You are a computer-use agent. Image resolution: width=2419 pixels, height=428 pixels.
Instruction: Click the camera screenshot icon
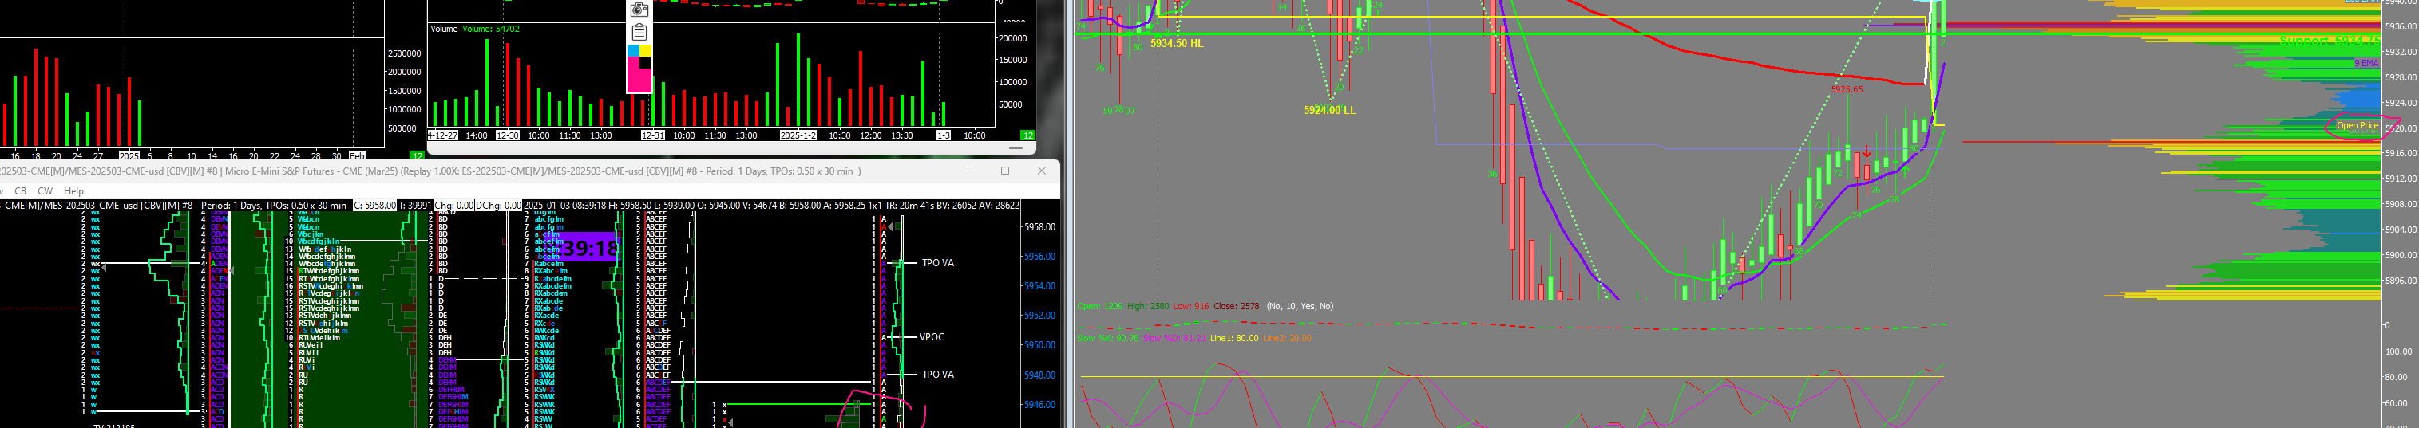[639, 10]
